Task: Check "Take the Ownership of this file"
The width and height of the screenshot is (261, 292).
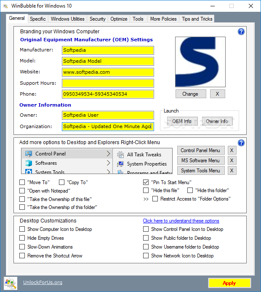Action: 22,199
